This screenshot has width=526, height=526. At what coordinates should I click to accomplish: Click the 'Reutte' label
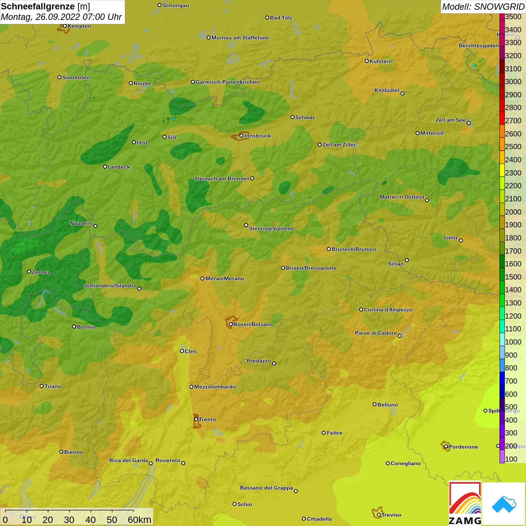click(142, 83)
